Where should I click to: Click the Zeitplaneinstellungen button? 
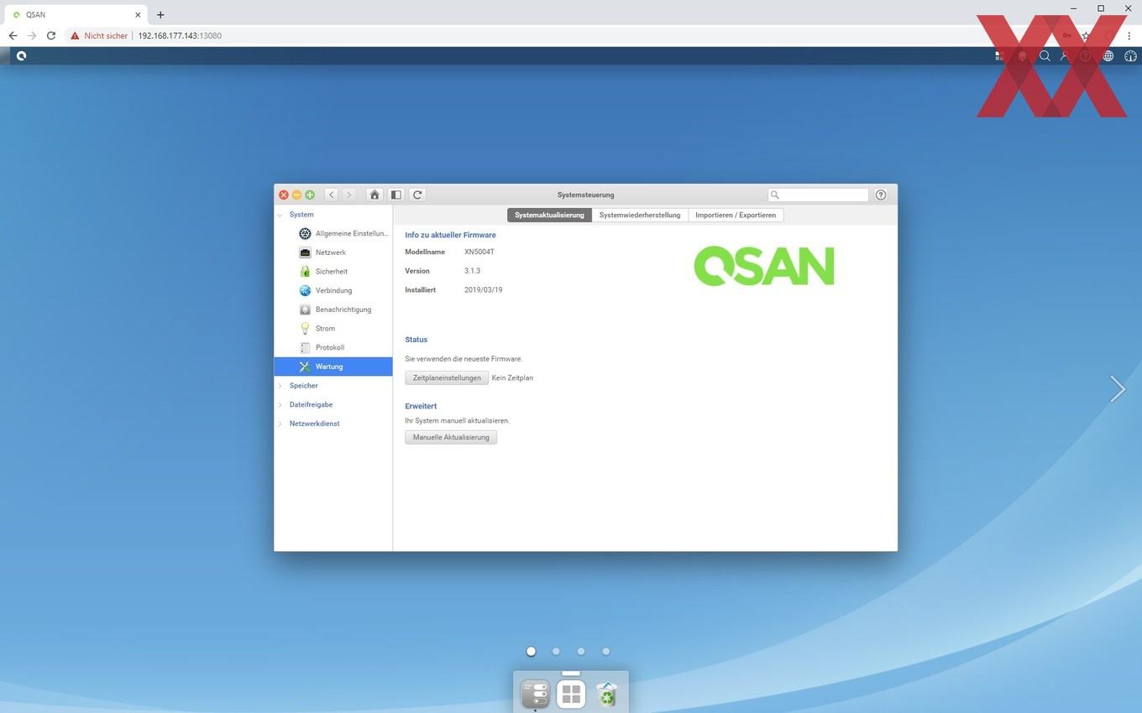(447, 377)
